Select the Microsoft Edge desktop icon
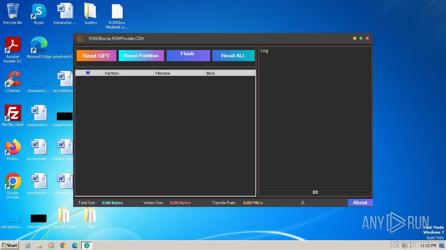 39,48
